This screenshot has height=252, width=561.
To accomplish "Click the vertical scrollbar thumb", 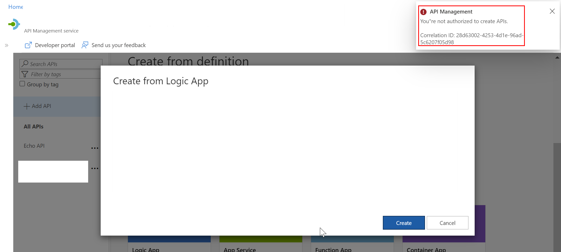I will (x=557, y=197).
